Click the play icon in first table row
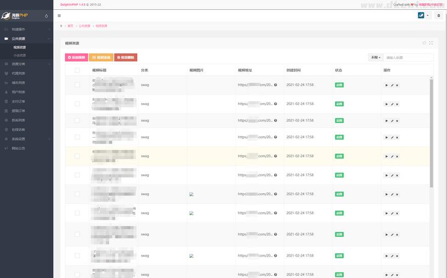The width and height of the screenshot is (447, 278). pyautogui.click(x=387, y=85)
